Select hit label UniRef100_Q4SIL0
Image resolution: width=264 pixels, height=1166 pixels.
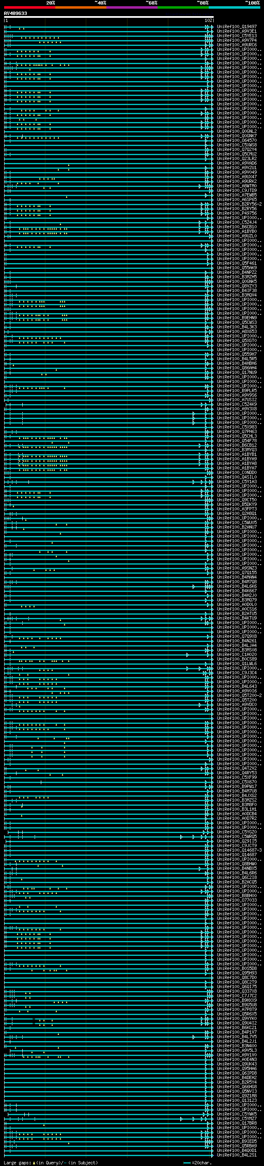pyautogui.click(x=237, y=477)
